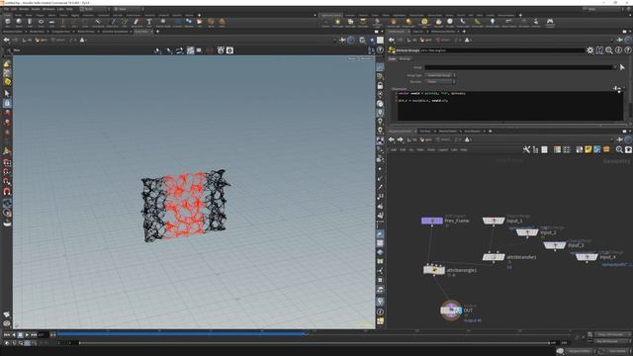This screenshot has height=356, width=633.
Task: Open the Bindings tab in parameters
Action: [x=405, y=59]
